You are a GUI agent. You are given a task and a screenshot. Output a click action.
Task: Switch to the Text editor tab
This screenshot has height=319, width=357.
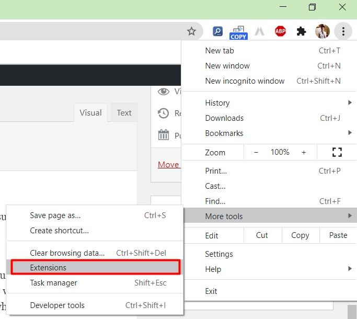[x=124, y=113]
